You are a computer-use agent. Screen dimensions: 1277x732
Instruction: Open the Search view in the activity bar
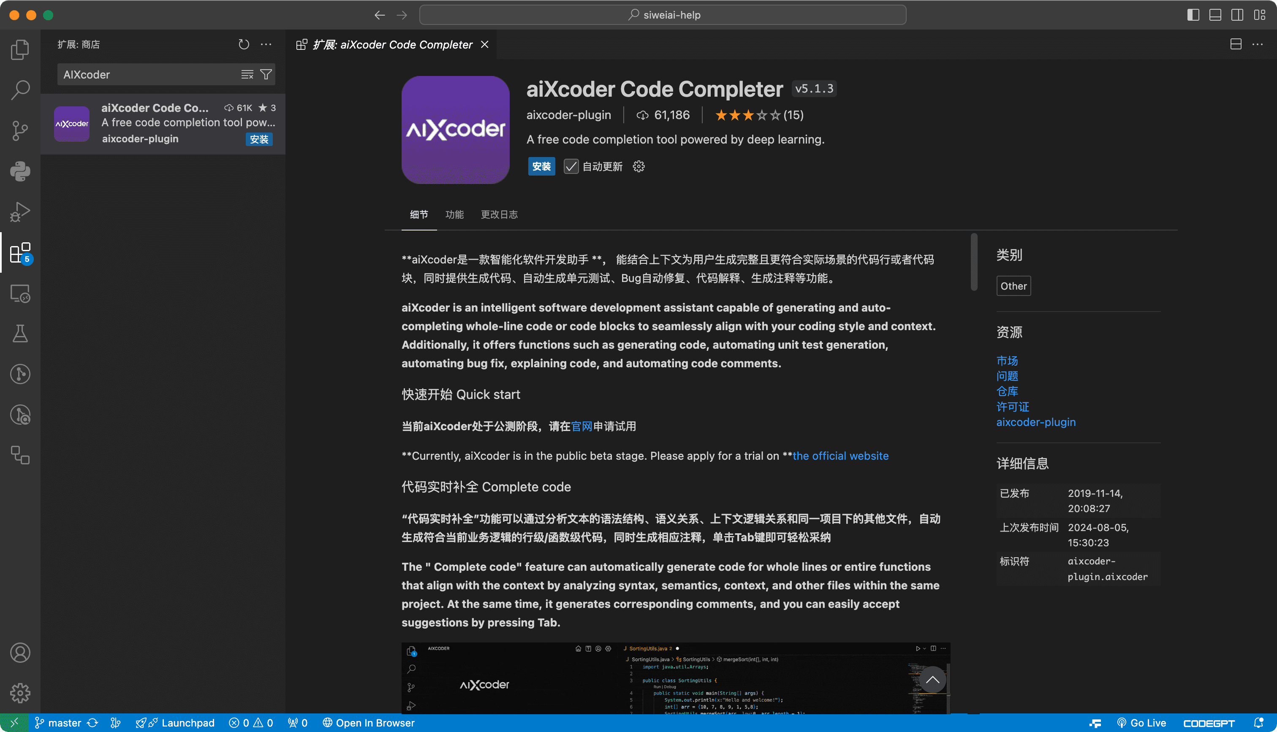pos(20,90)
